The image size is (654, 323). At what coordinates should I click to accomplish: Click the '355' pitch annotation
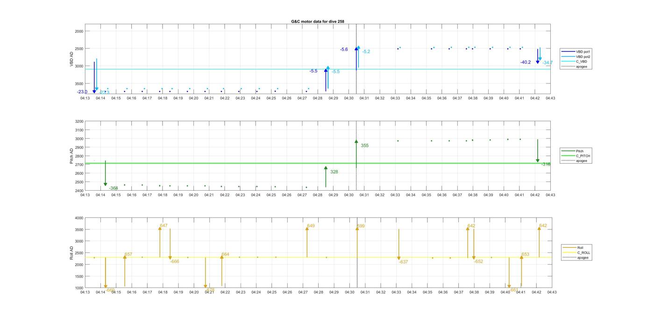click(364, 145)
